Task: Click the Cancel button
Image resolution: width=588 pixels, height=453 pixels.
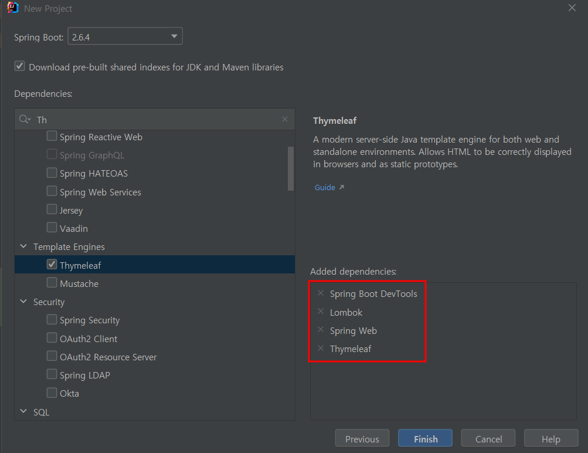Action: pos(488,438)
